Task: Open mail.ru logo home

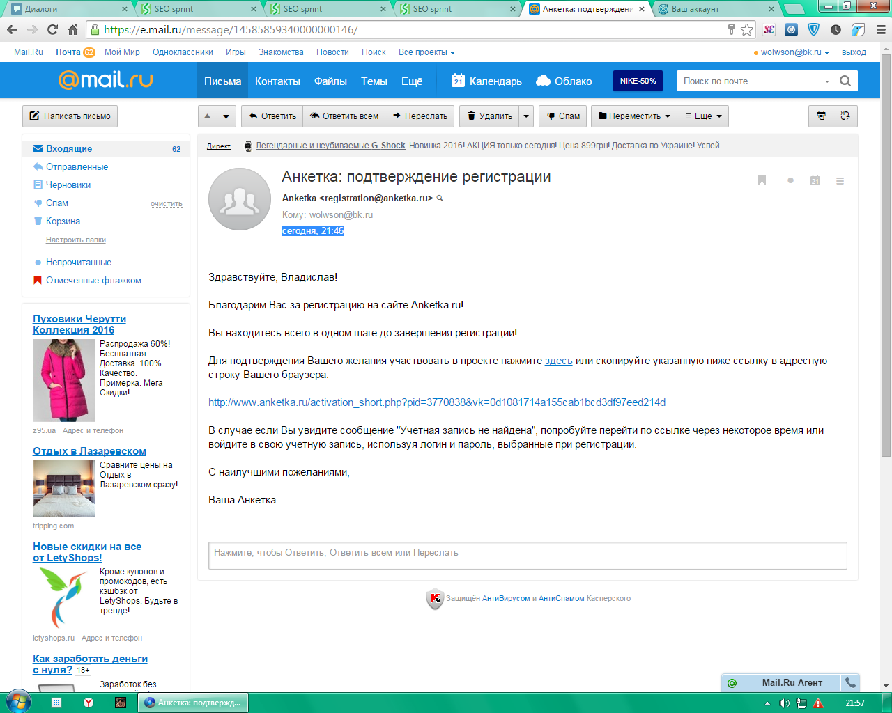Action: pyautogui.click(x=105, y=80)
